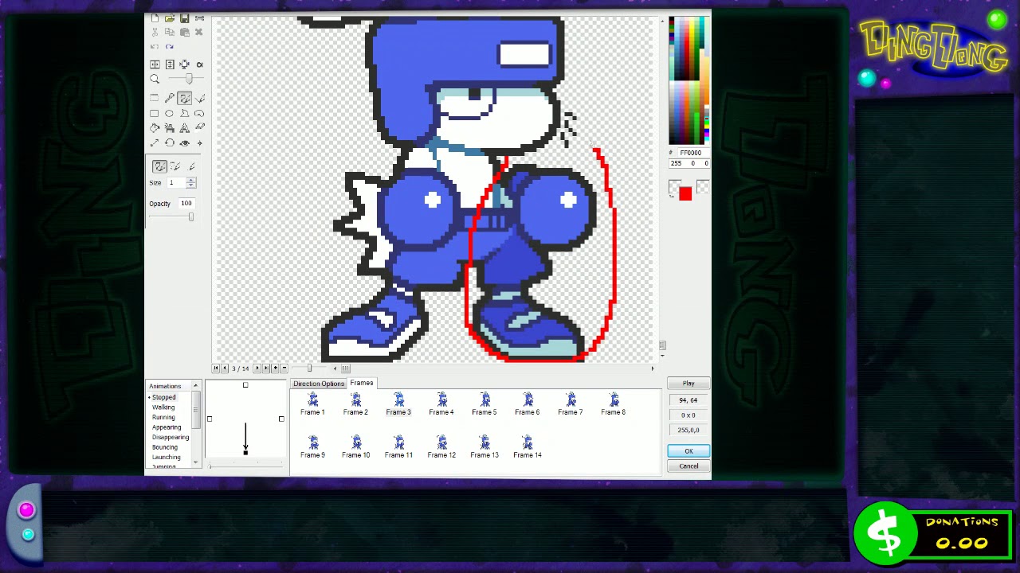Image resolution: width=1020 pixels, height=573 pixels.
Task: Select the Running animation
Action: (163, 417)
